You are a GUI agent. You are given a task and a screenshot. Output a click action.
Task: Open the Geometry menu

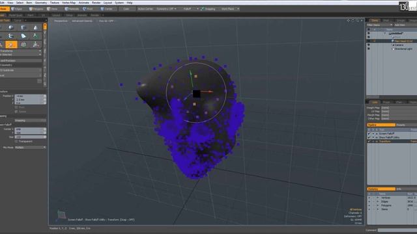coord(40,3)
